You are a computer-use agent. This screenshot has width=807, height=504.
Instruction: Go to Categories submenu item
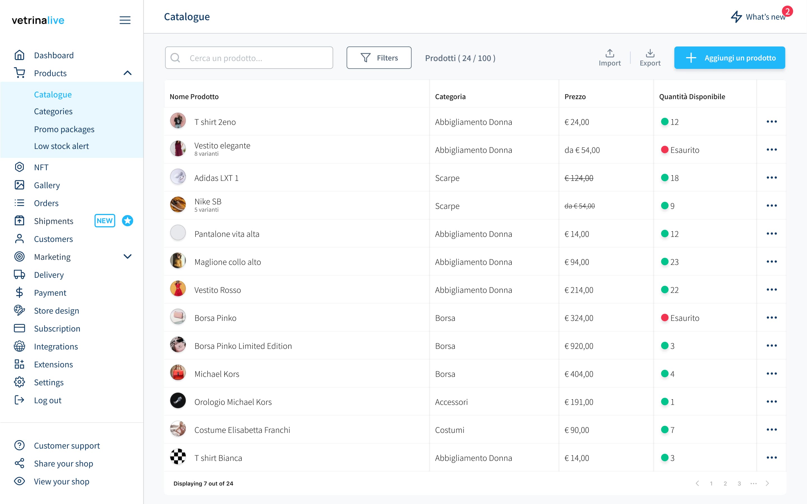point(53,111)
